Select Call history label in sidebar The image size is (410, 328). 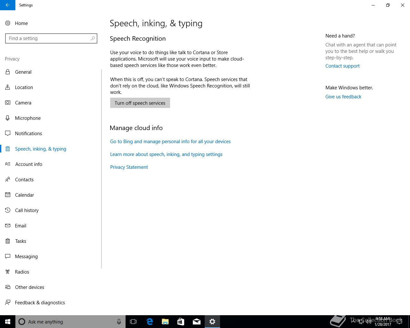[27, 210]
